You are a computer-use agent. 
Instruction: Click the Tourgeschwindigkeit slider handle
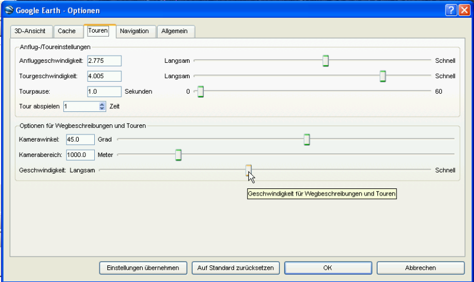[x=383, y=76]
